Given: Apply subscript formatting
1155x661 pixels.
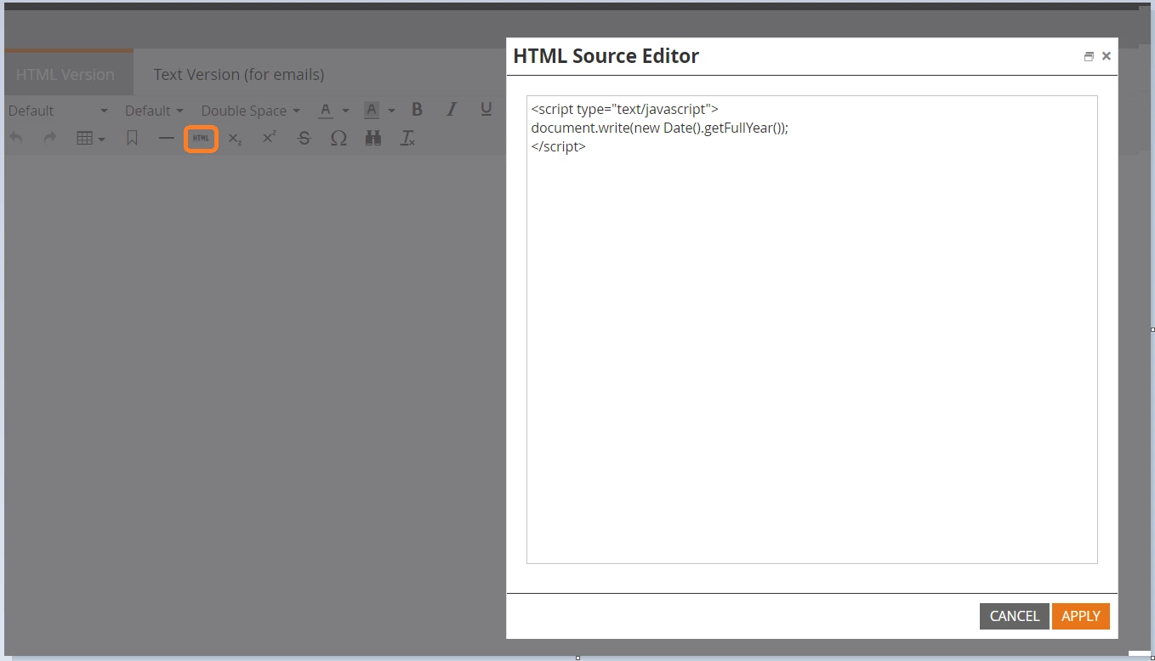Looking at the screenshot, I should 236,138.
